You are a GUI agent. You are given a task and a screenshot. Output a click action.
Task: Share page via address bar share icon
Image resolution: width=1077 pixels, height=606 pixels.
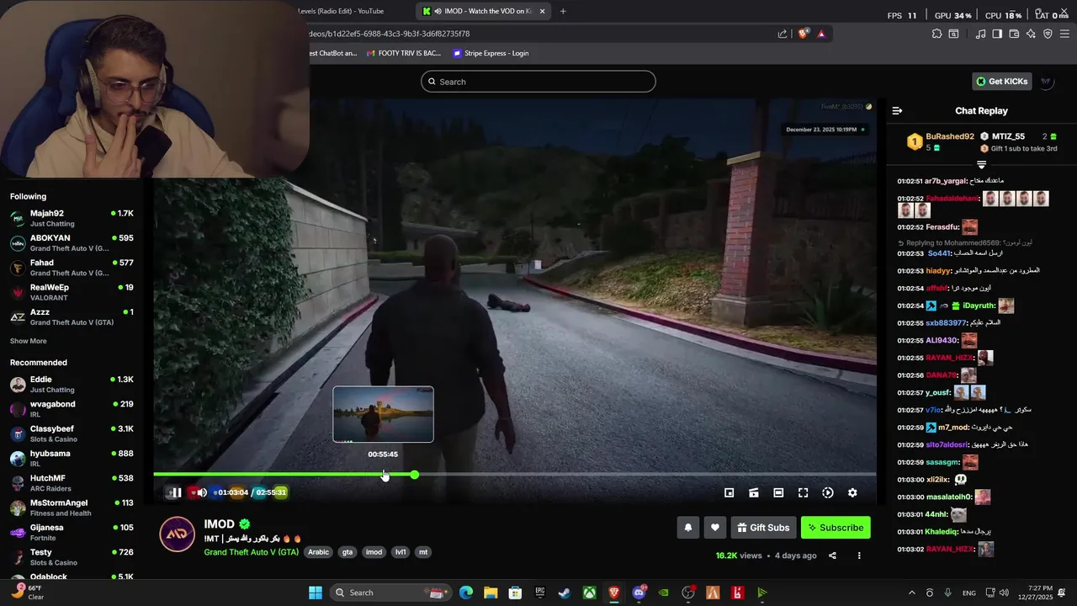pyautogui.click(x=783, y=34)
